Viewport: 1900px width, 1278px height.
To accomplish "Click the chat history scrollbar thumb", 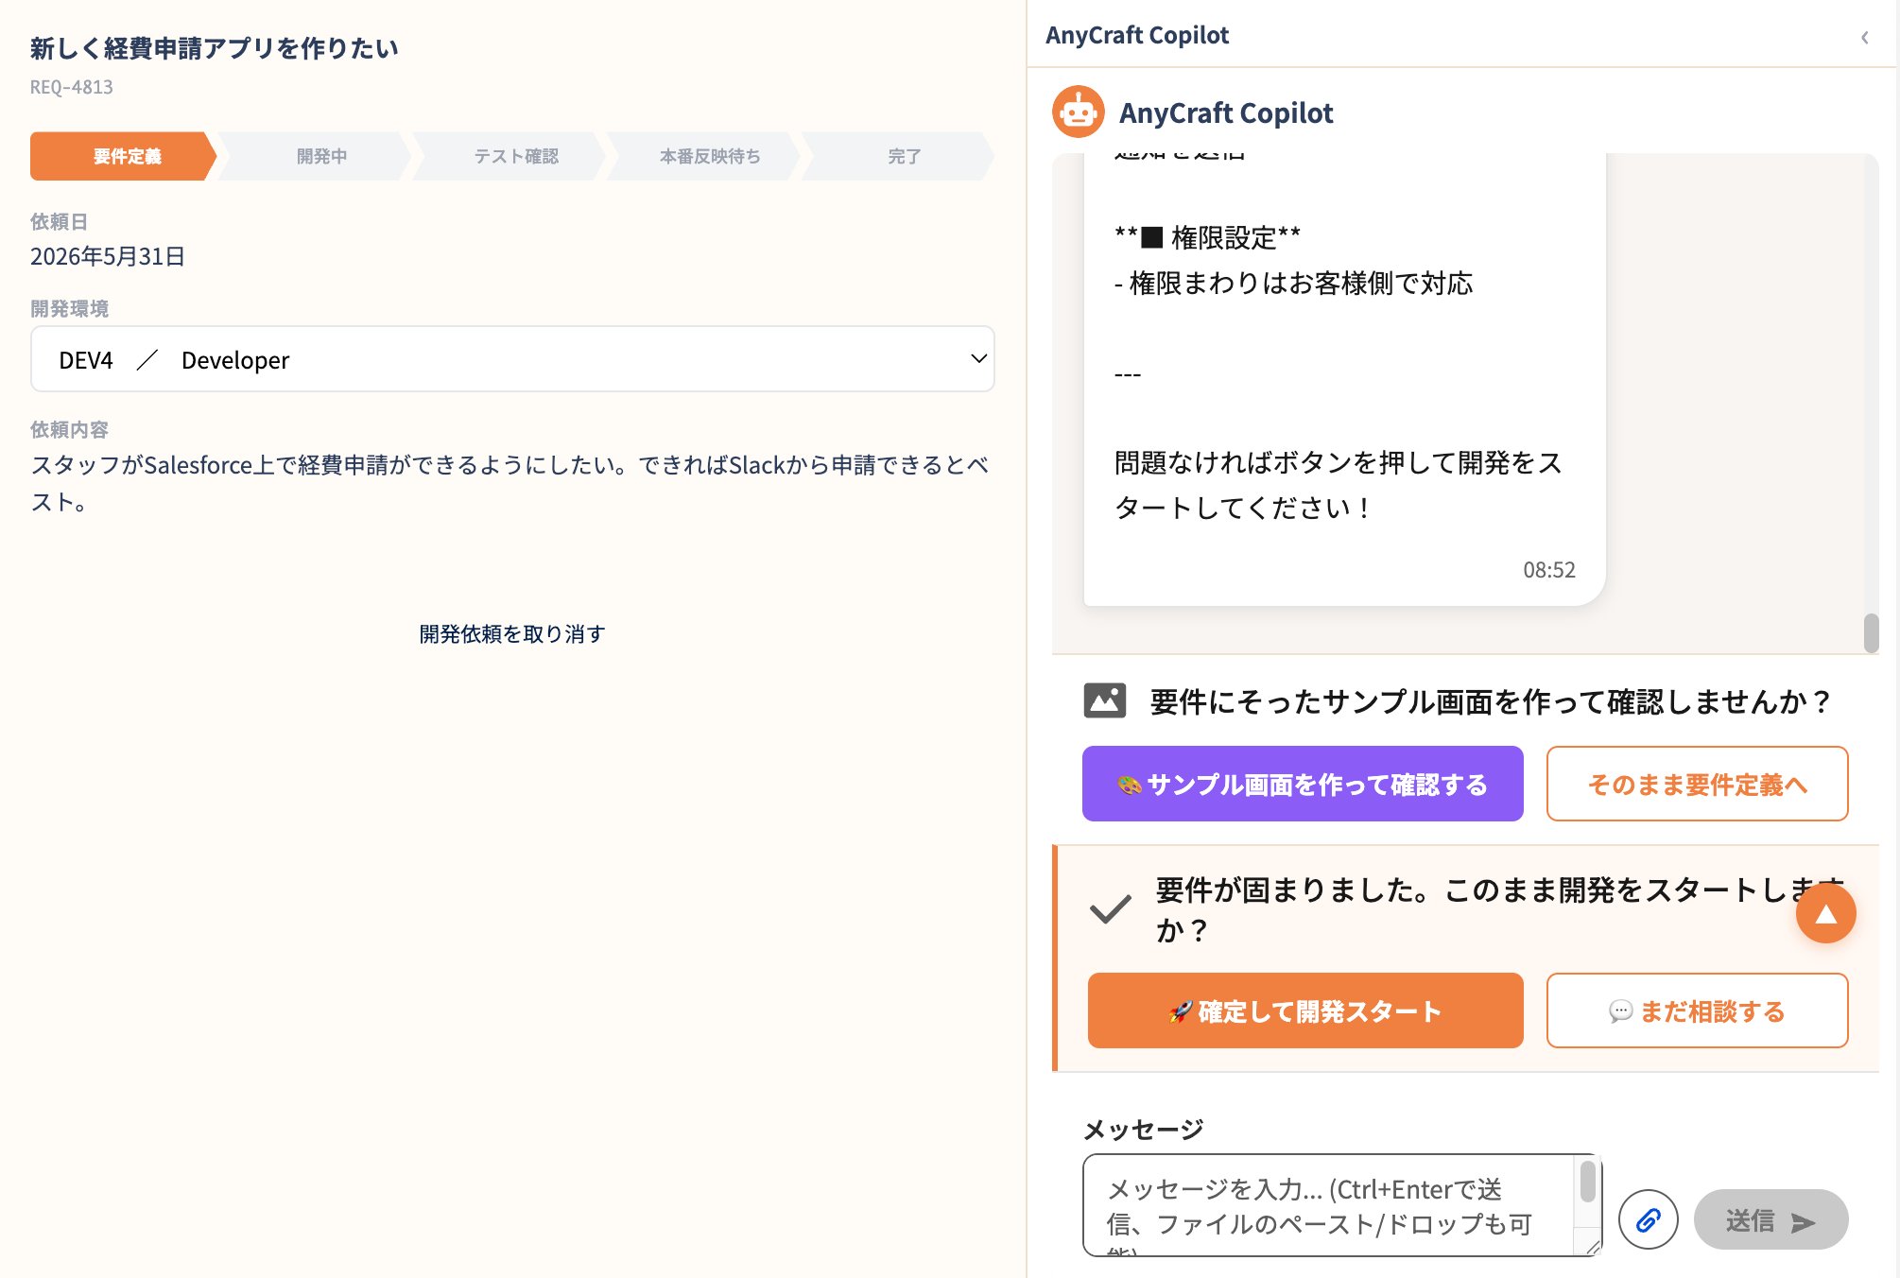I will [1871, 632].
